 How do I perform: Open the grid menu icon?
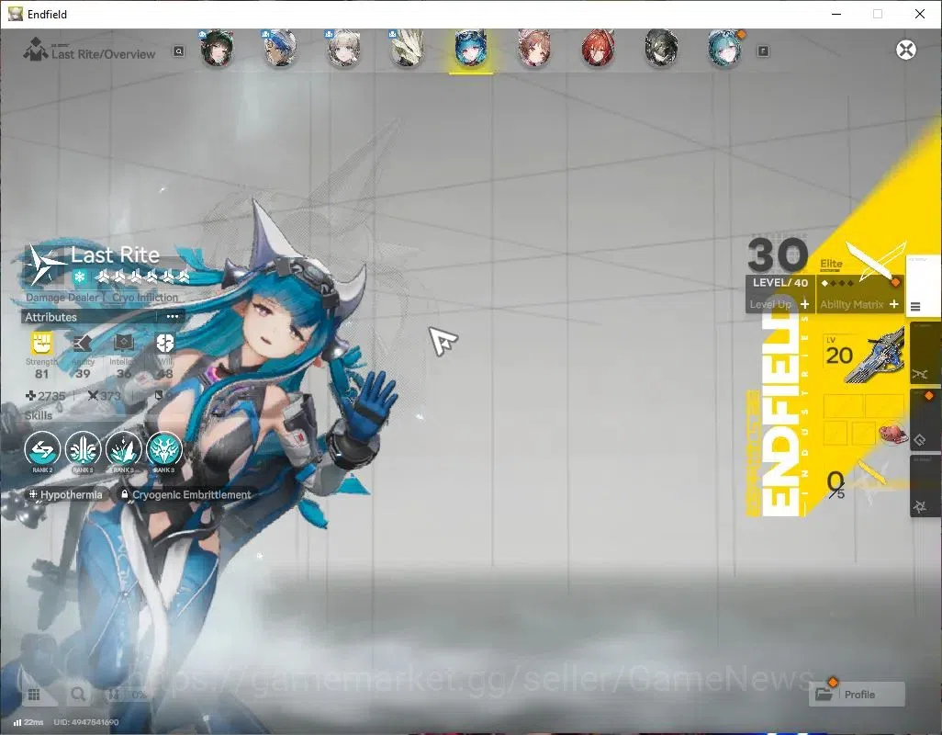[x=34, y=695]
